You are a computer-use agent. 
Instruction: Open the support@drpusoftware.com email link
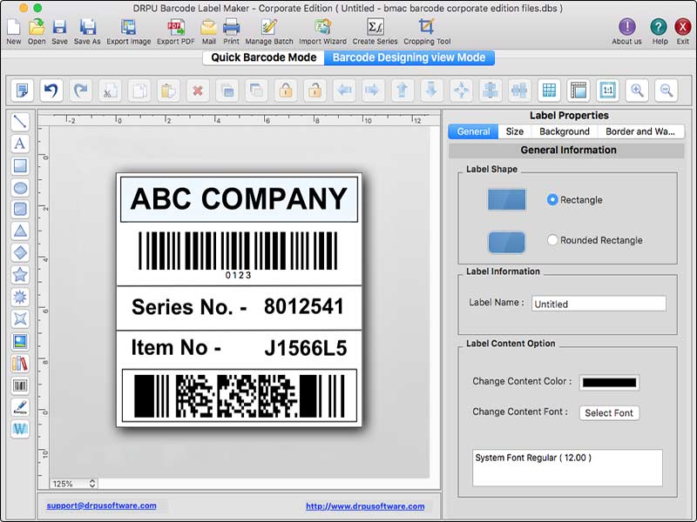[101, 505]
